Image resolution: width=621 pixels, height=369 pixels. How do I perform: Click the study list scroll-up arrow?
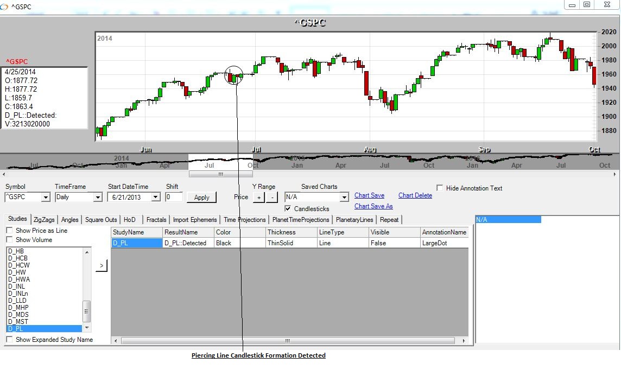coord(86,252)
